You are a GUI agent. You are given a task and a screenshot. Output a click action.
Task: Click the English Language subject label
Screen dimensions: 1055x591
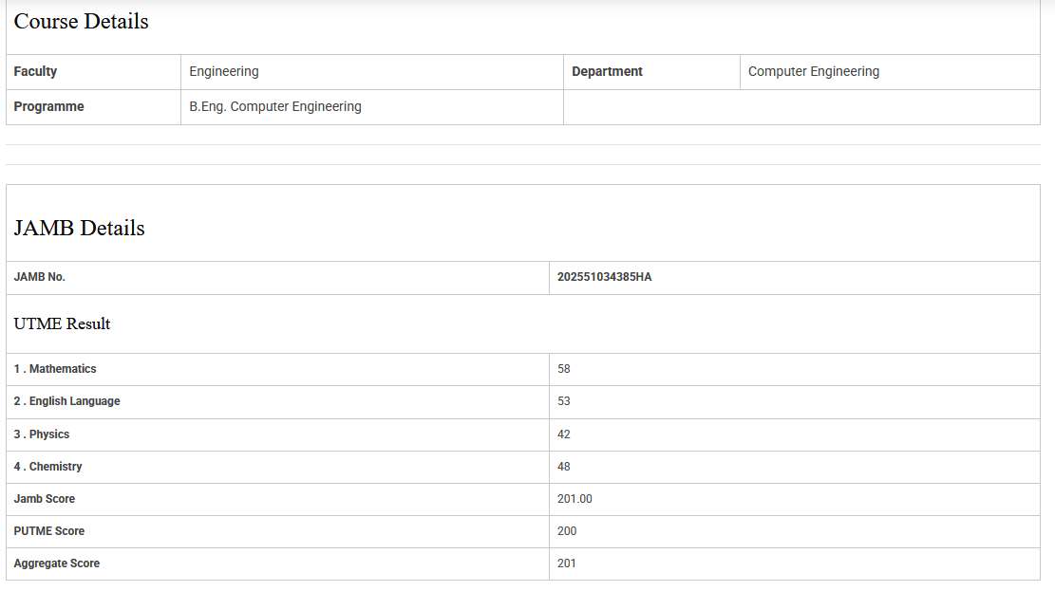(67, 401)
